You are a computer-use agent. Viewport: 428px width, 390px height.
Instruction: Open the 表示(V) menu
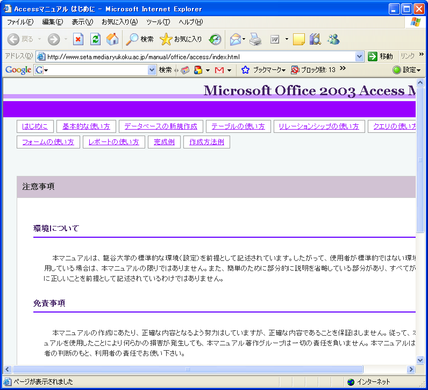point(82,22)
